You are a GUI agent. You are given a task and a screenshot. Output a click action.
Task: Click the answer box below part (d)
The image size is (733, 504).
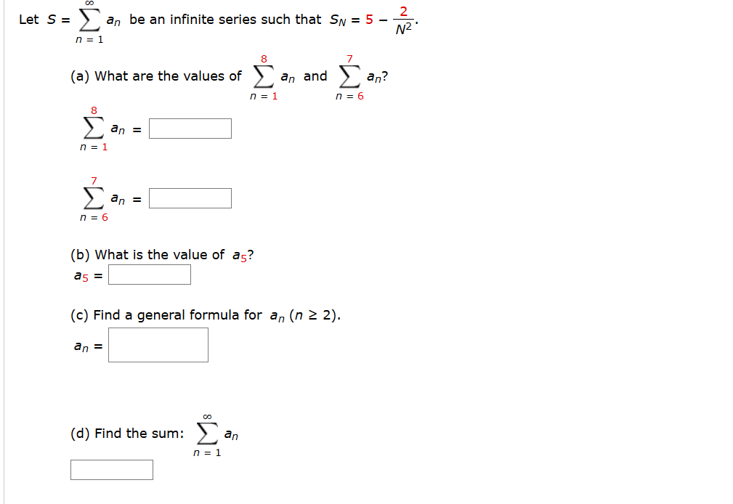pyautogui.click(x=112, y=470)
